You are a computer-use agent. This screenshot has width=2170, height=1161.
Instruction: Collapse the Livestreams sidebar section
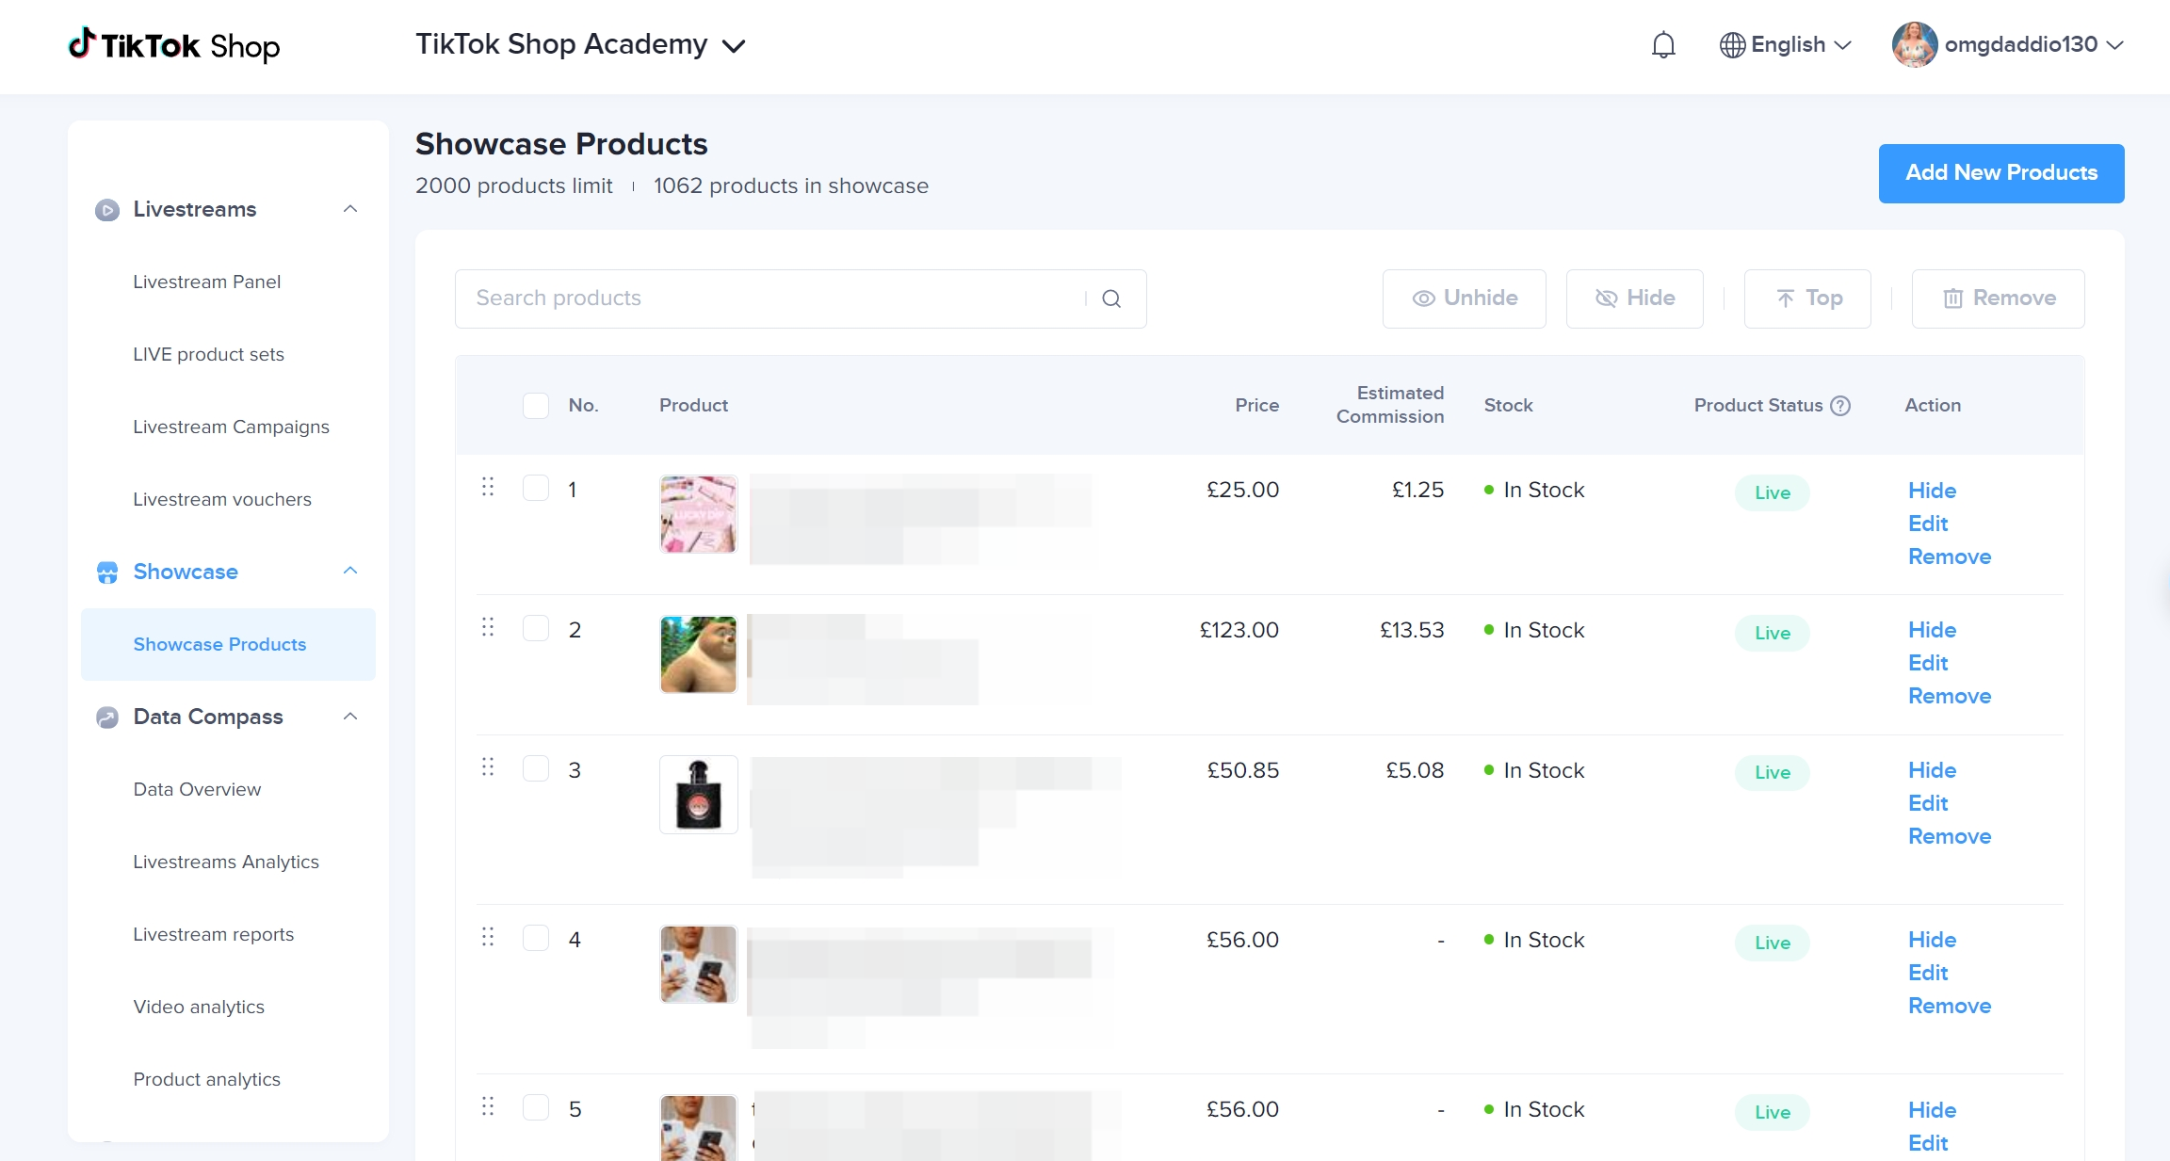pos(350,209)
